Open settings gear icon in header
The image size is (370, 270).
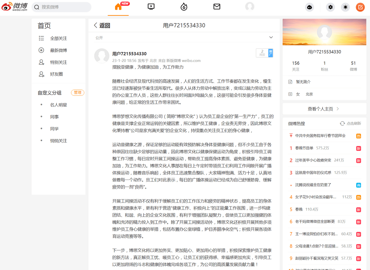[x=331, y=7]
